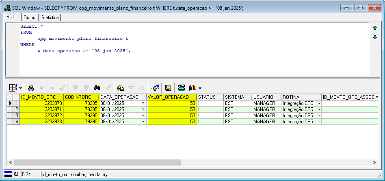The height and width of the screenshot is (181, 385).
Task: Click the export query results database icon
Action: click(x=182, y=87)
